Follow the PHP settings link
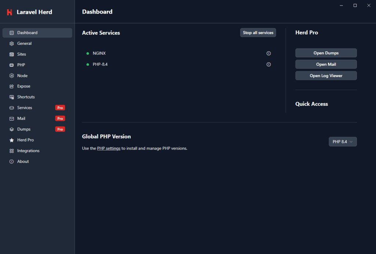Image resolution: width=376 pixels, height=254 pixels. click(109, 149)
